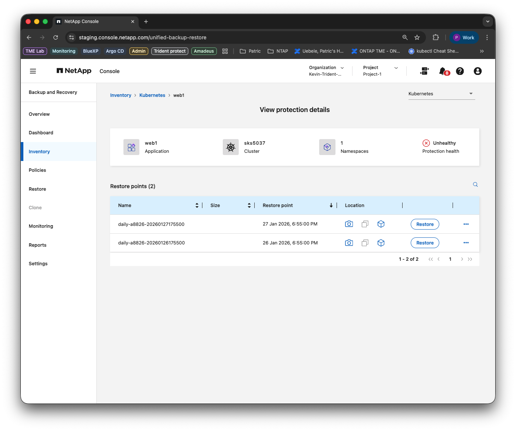This screenshot has height=431, width=516.
Task: Click the agents/connectors icon in header
Action: pos(424,71)
